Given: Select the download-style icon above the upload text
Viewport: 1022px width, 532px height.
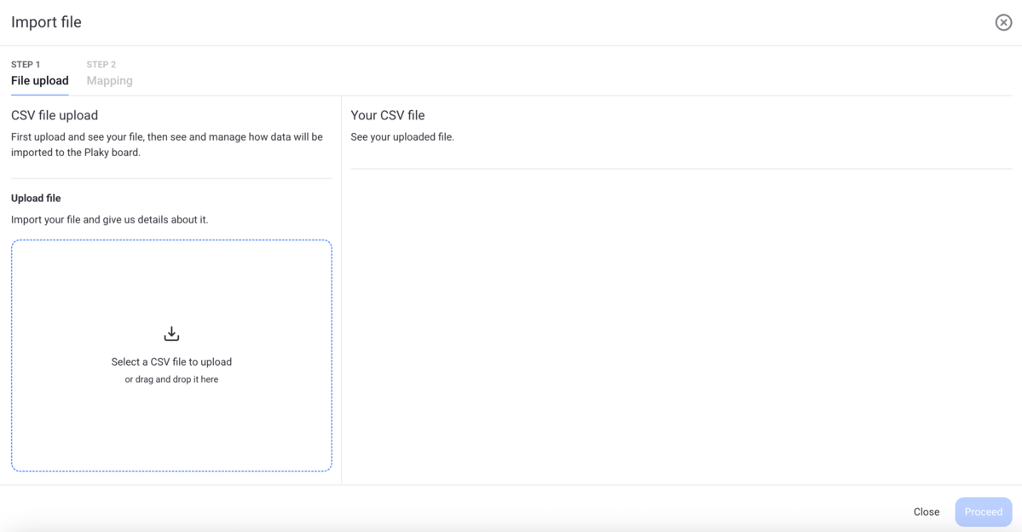Looking at the screenshot, I should coord(171,332).
